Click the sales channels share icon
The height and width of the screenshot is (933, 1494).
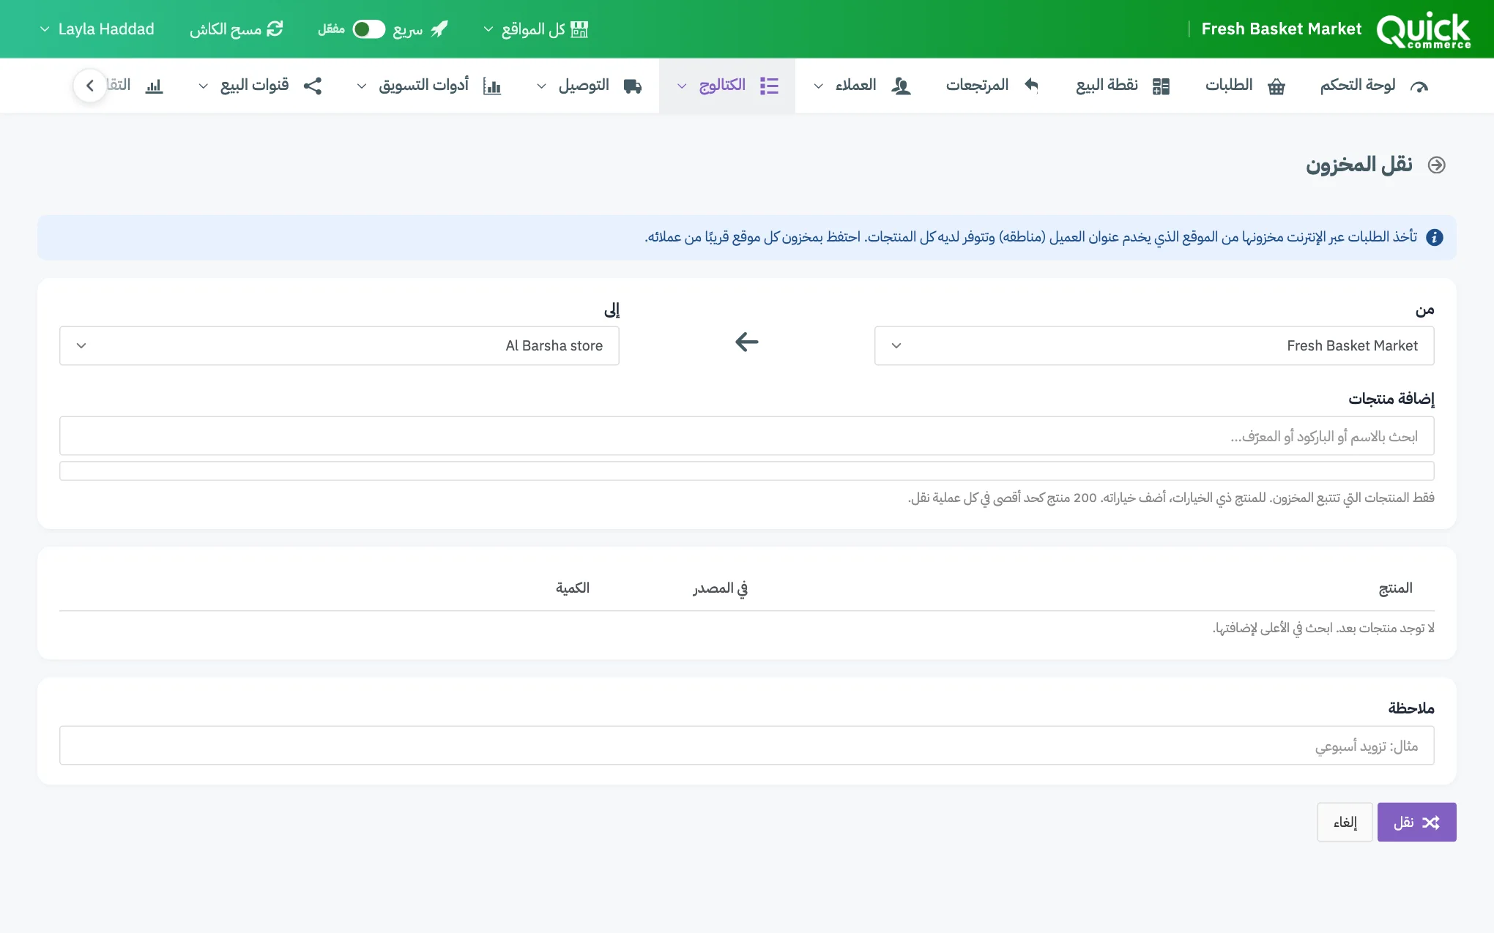313,86
